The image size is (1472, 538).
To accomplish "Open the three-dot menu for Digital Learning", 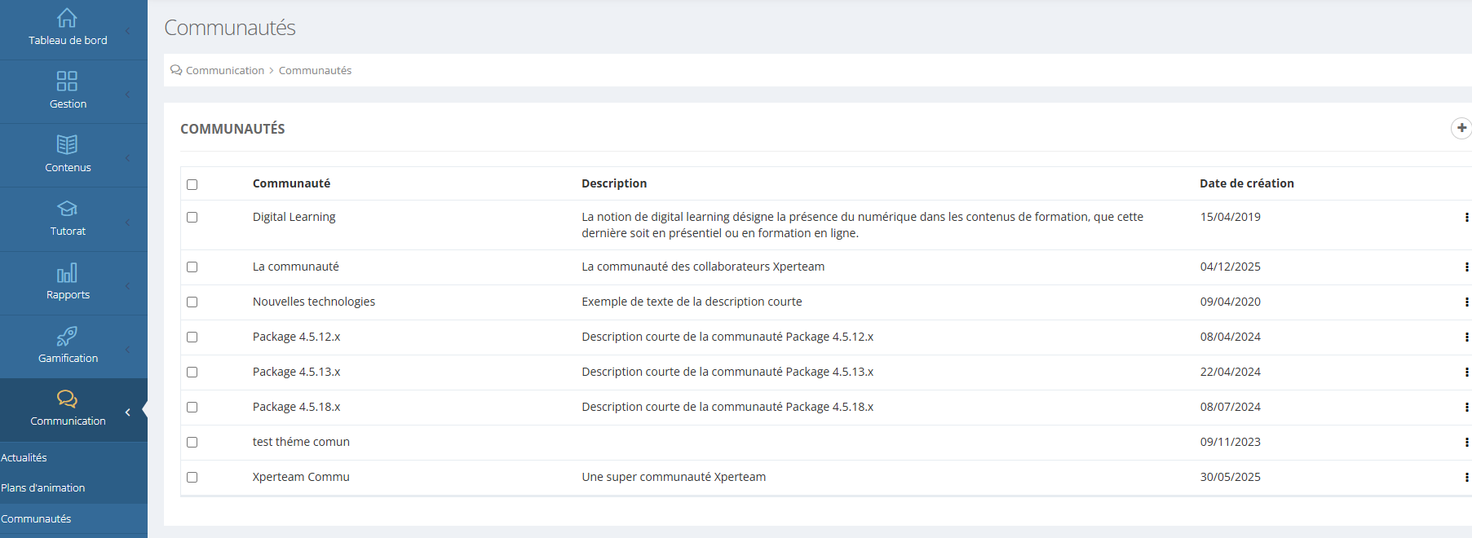I will (1466, 218).
